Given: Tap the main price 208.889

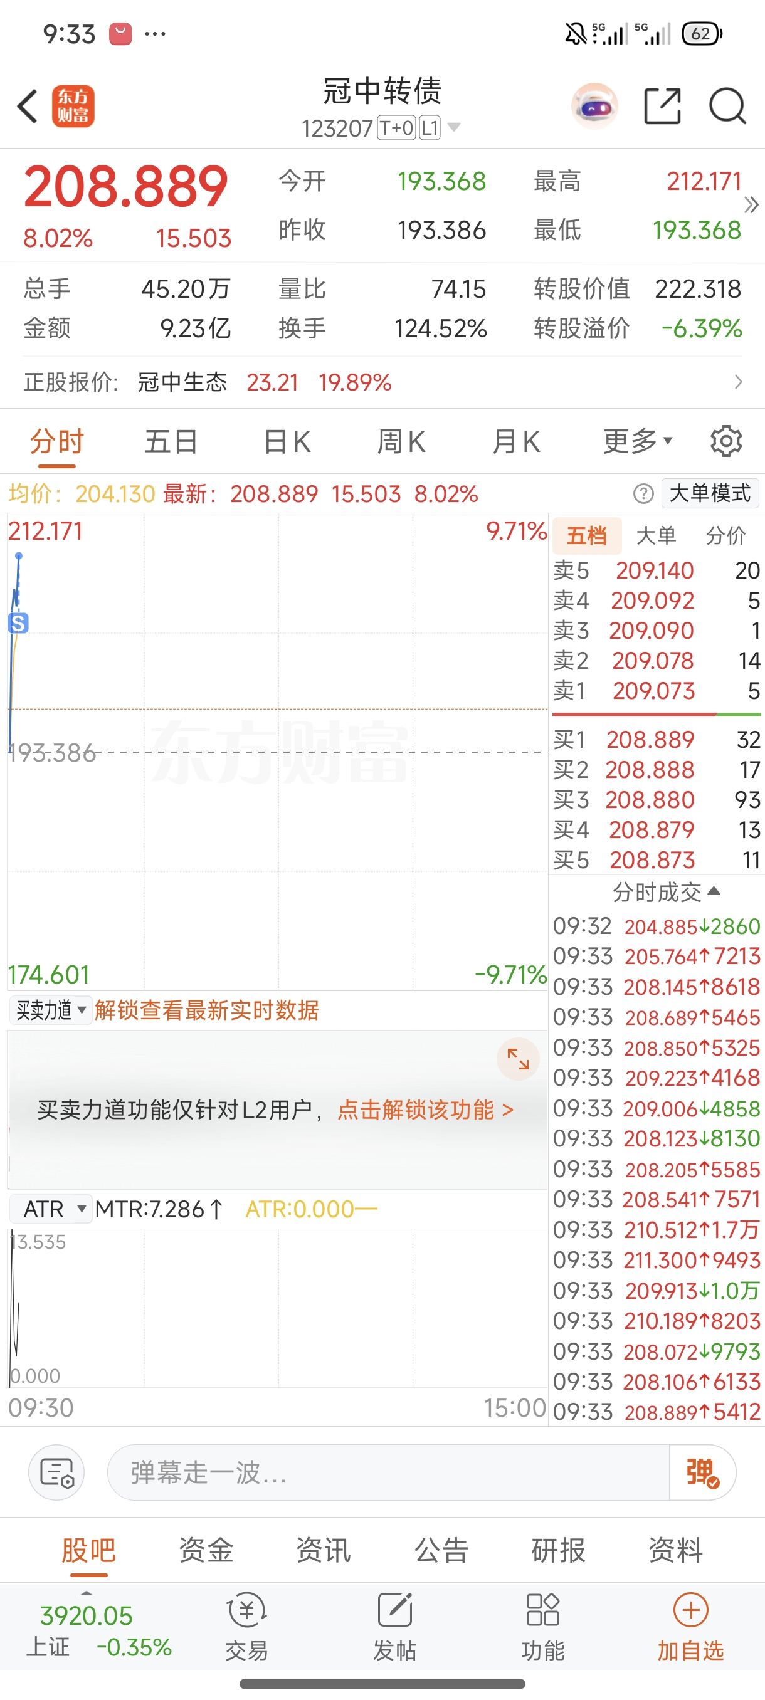Looking at the screenshot, I should tap(126, 187).
